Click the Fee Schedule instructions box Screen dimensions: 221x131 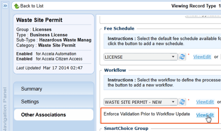click(x=162, y=41)
